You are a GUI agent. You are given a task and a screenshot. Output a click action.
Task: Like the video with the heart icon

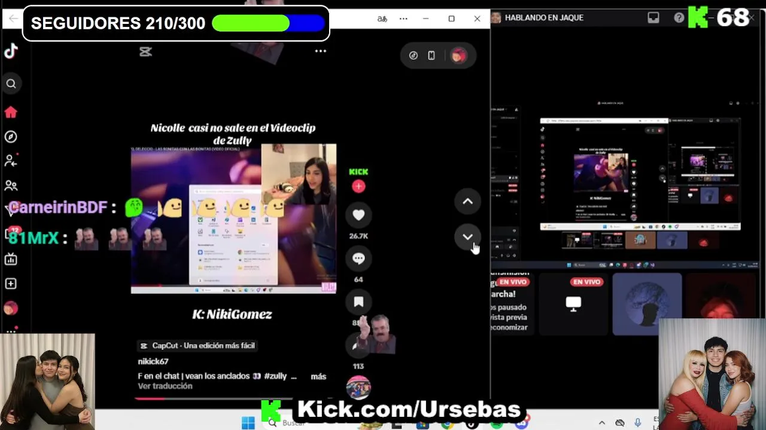click(x=358, y=215)
